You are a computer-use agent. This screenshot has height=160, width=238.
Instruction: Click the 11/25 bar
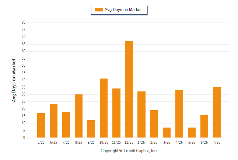point(116,113)
